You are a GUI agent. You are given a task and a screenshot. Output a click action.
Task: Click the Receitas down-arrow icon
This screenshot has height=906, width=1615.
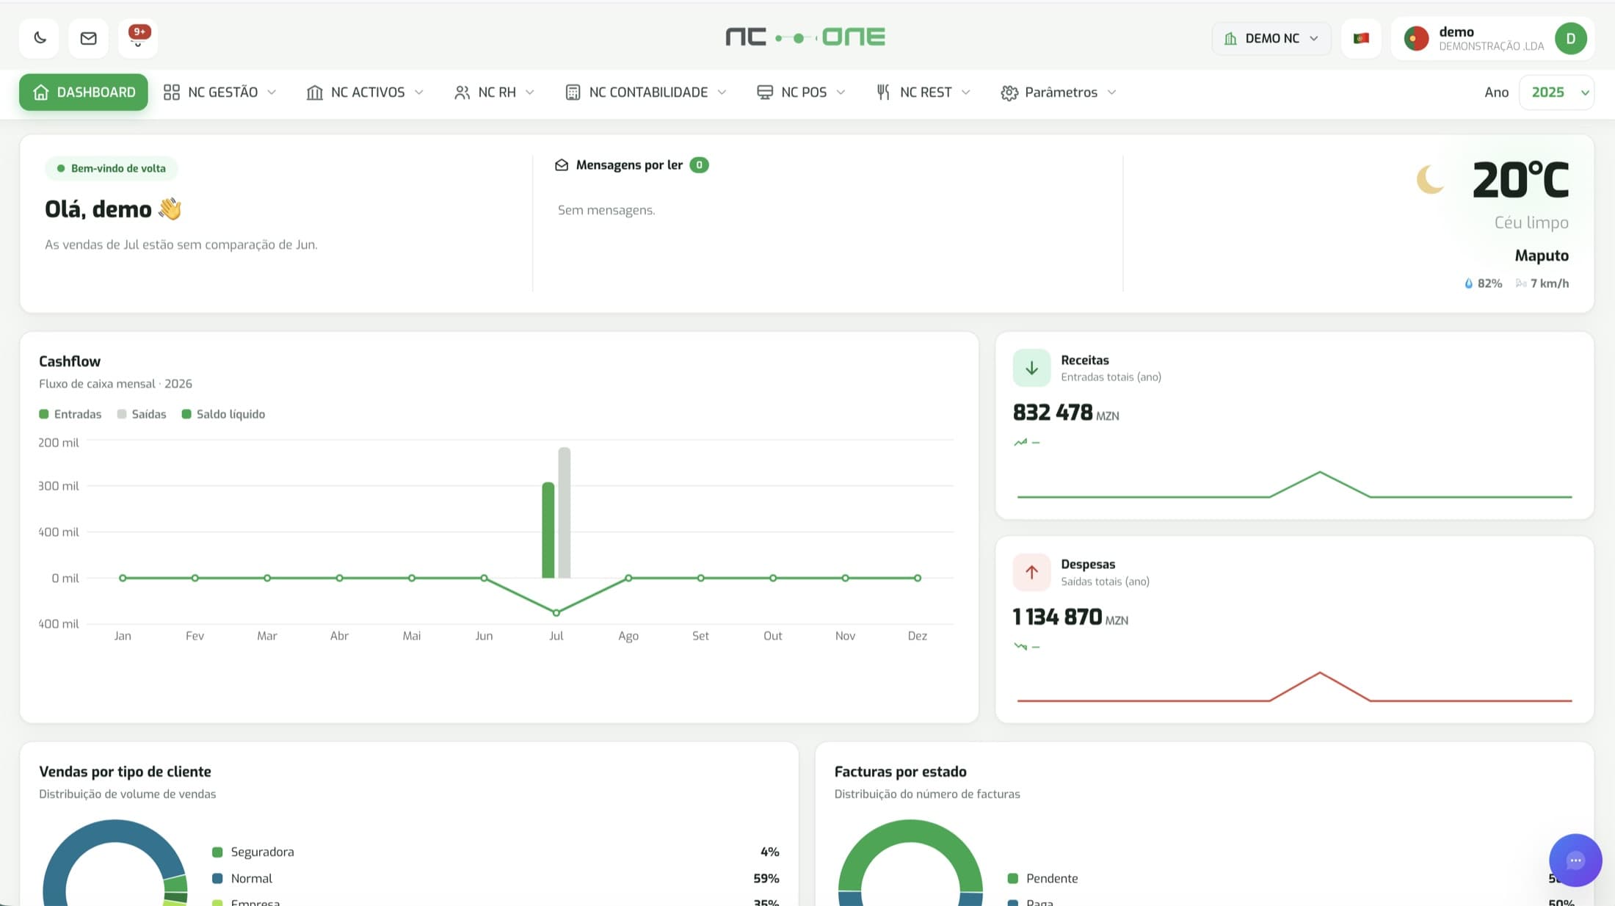(x=1031, y=368)
